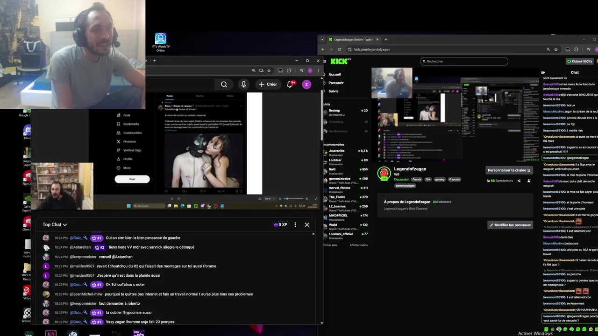Viewport: 598px width, 336px height.
Task: Click the Modifier les panneaux button
Action: click(x=510, y=225)
